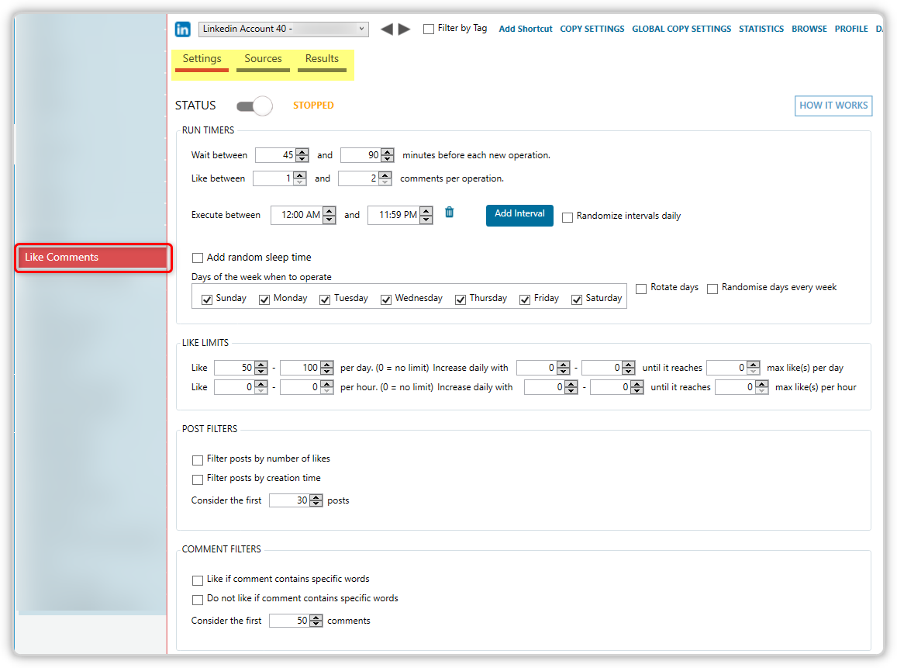Uncheck Sunday operating day
897x668 pixels.
click(x=207, y=299)
